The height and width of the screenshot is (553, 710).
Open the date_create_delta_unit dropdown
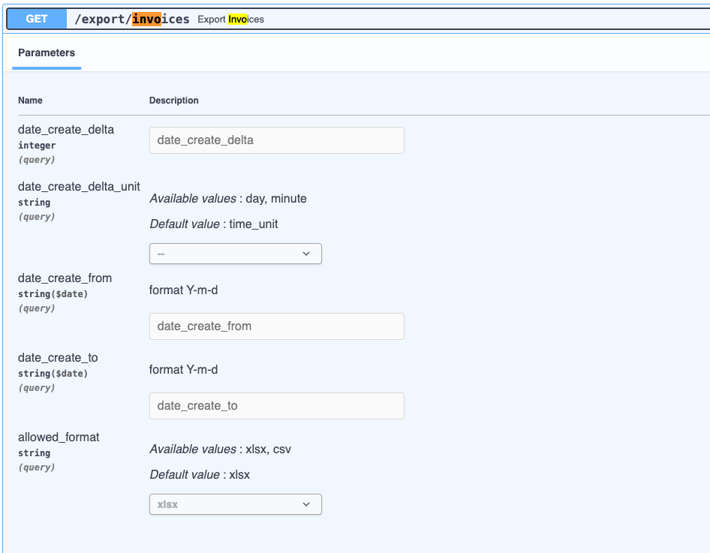[235, 254]
